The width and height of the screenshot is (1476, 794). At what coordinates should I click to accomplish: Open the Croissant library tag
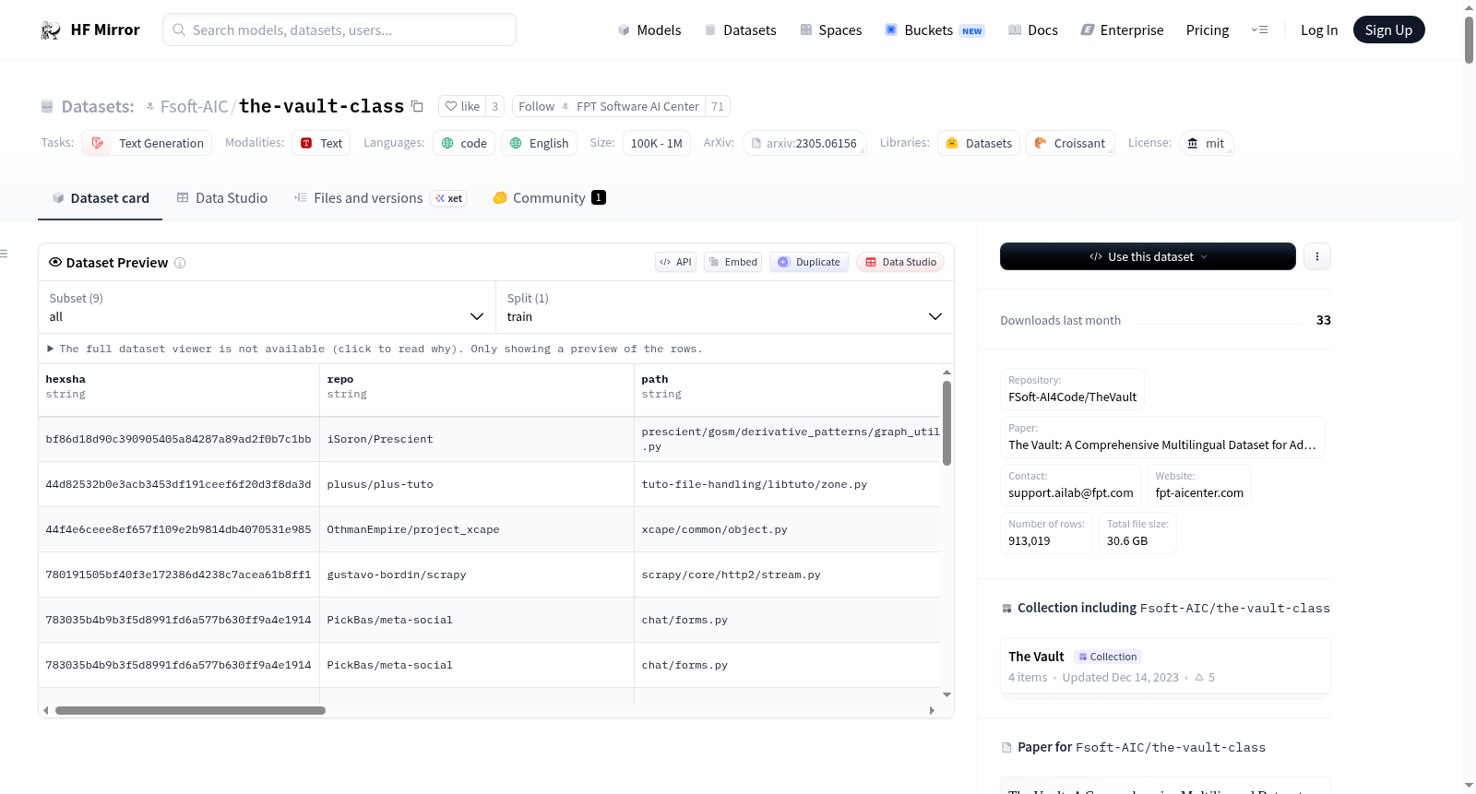click(1070, 143)
